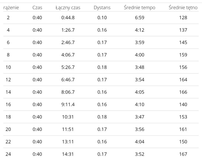Click total time 11:51 cell

(68, 129)
